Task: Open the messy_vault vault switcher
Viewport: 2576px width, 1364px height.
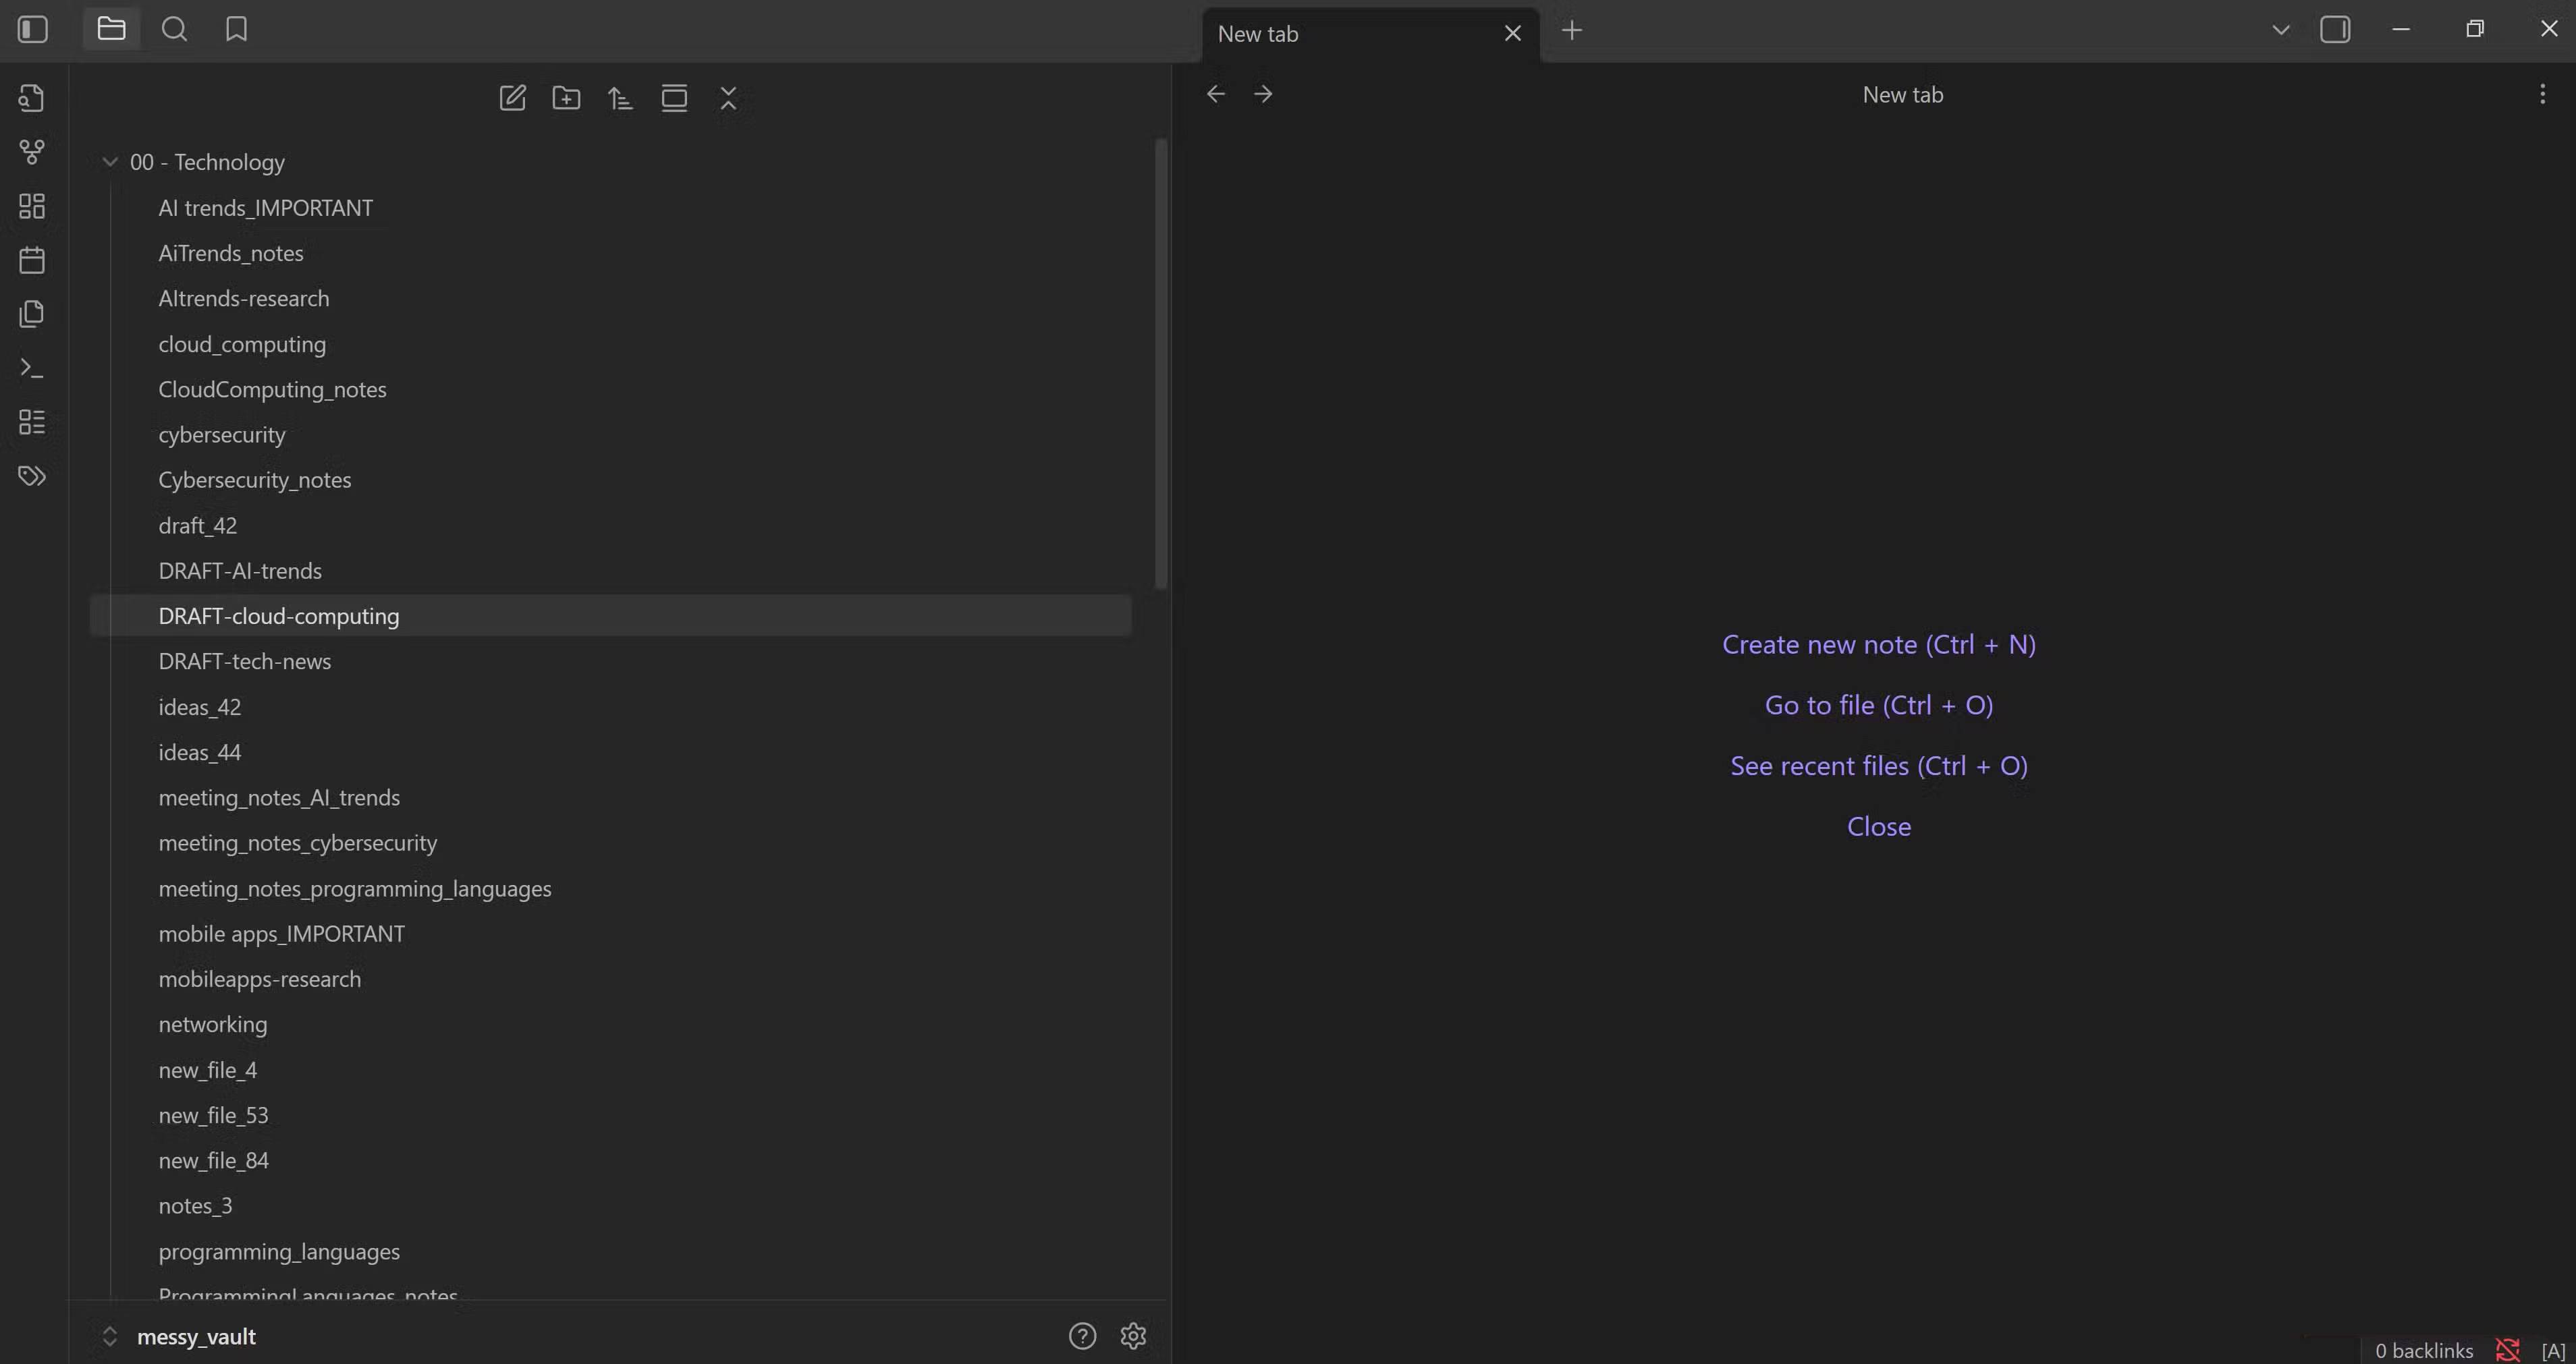Action: coord(196,1336)
